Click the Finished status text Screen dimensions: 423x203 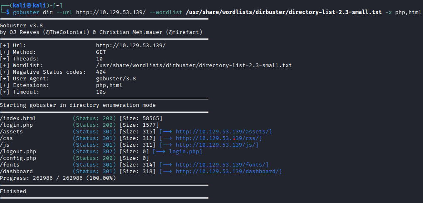click(x=13, y=191)
